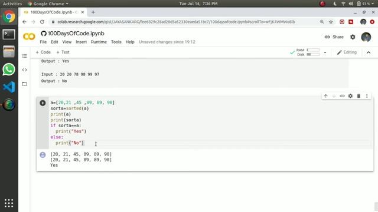Image resolution: width=378 pixels, height=212 pixels.
Task: Click the Activities button
Action: [12, 4]
